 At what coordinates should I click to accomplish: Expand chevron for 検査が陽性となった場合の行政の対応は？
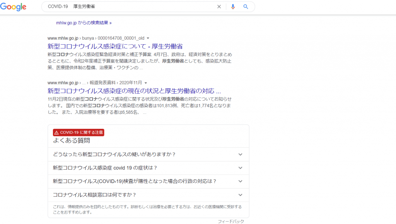pos(240,181)
